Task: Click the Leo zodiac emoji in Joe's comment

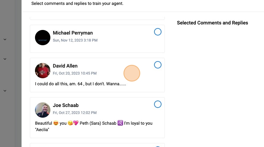Action: 120,123
